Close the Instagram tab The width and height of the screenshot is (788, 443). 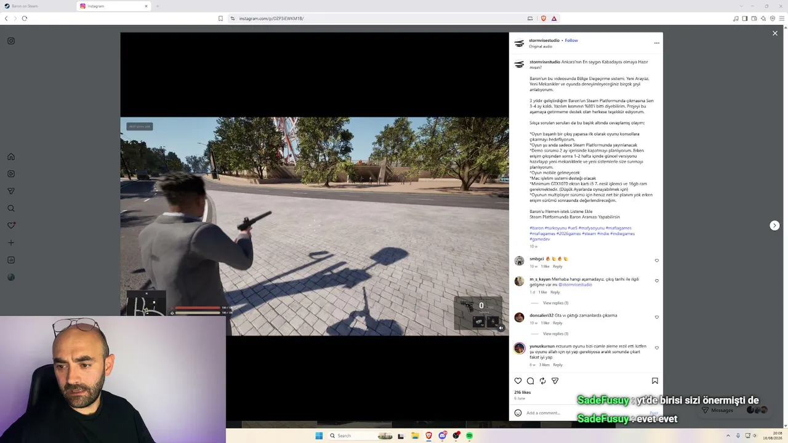[x=146, y=6]
